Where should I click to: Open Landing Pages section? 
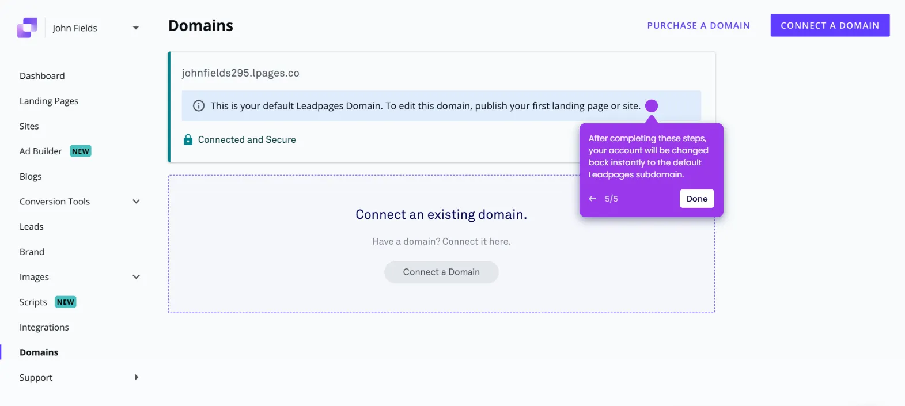49,101
